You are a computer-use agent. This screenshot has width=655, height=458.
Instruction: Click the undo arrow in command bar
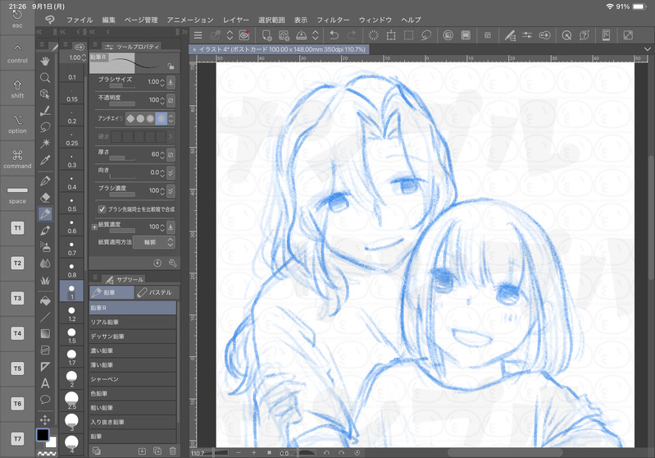[x=334, y=35]
